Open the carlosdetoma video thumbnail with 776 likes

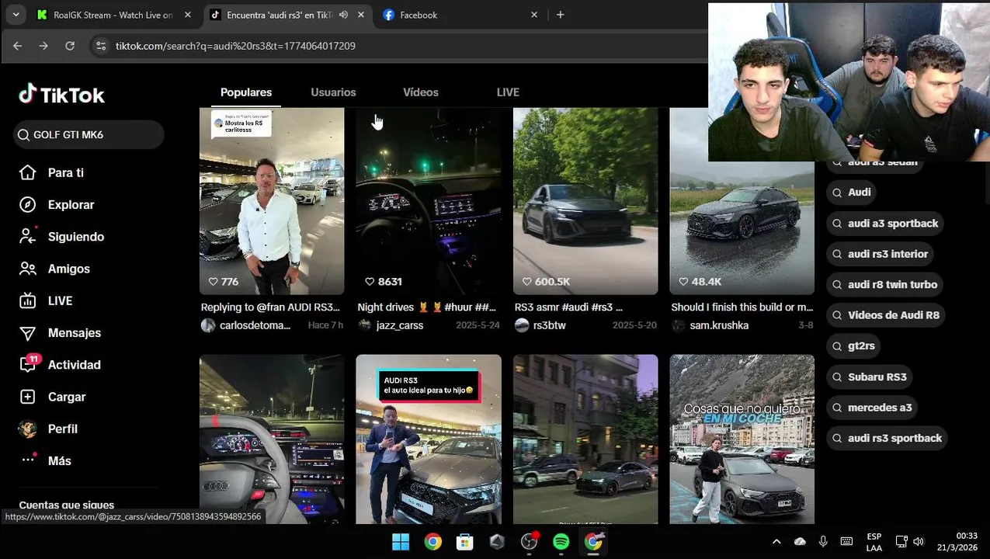(x=272, y=201)
